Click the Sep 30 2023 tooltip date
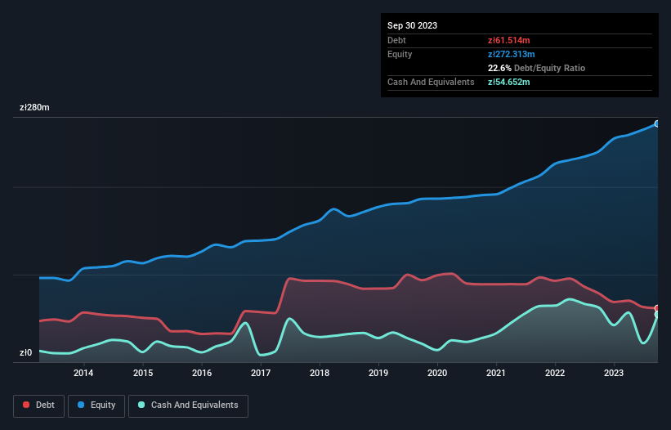This screenshot has width=671, height=430. tap(412, 25)
